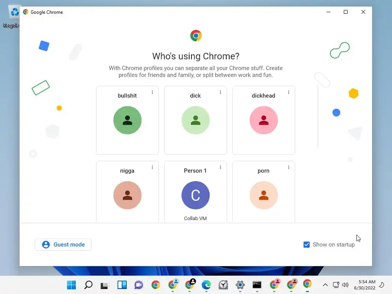This screenshot has height=294, width=392.
Task: Open the profile with the dark green avatar
Action: [127, 120]
